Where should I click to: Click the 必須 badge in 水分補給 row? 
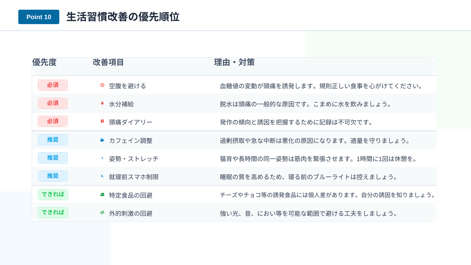tap(53, 103)
